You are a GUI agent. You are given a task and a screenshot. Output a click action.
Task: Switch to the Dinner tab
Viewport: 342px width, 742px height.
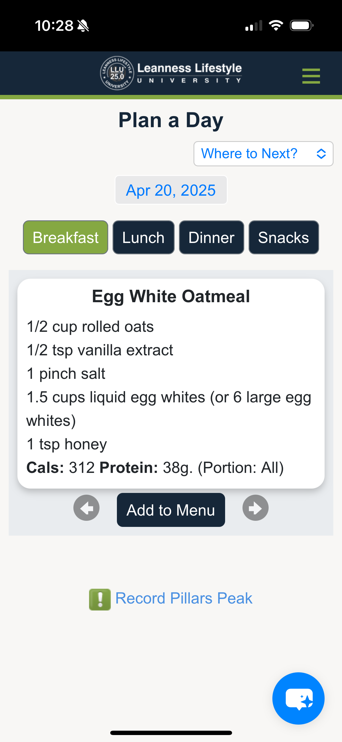[211, 237]
